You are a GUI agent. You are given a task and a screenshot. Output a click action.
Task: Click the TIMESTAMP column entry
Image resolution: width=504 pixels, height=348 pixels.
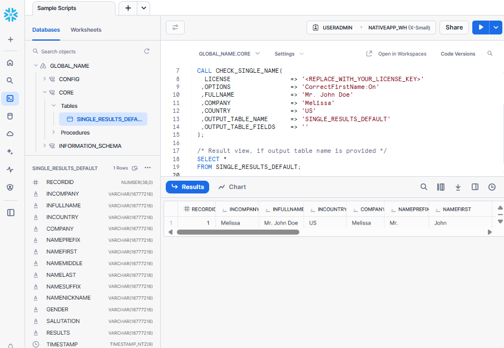92,344
